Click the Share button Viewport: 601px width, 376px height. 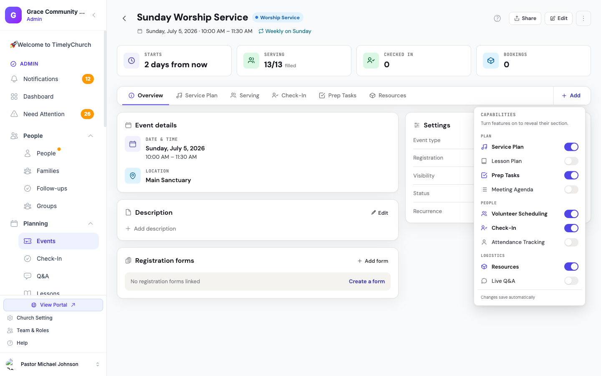(525, 18)
